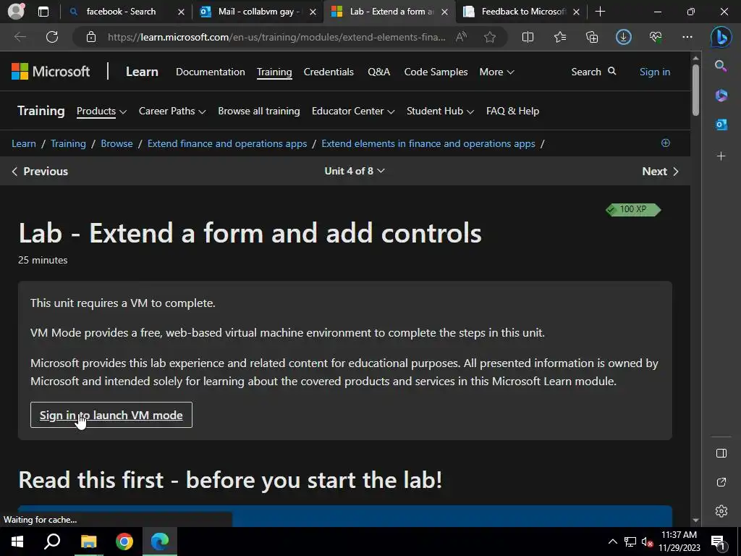The width and height of the screenshot is (741, 556).
Task: Open the Credentials menu item
Action: click(x=329, y=72)
